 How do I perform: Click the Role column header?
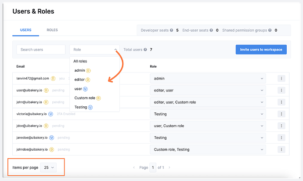coord(153,66)
